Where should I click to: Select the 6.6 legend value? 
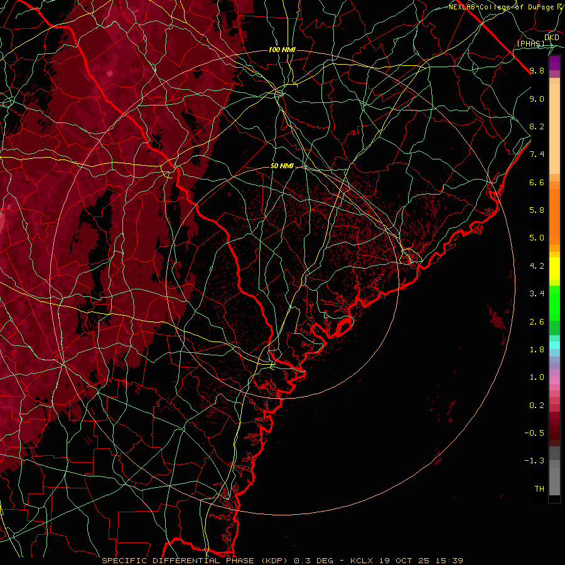pos(537,182)
